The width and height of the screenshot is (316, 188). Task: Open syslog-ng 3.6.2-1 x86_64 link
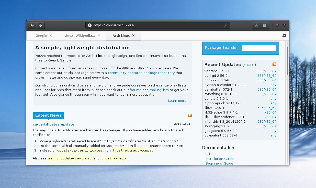point(270,126)
